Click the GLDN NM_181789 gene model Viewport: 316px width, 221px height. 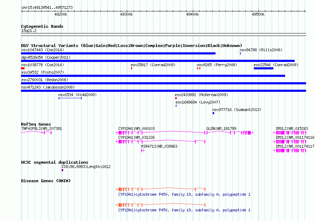pyautogui.click(x=230, y=132)
